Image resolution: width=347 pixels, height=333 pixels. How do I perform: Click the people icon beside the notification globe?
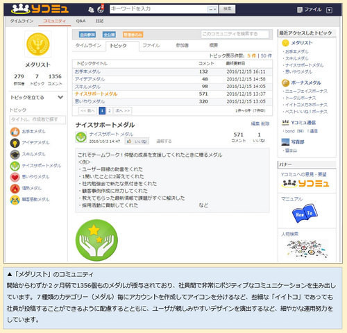pos(91,10)
